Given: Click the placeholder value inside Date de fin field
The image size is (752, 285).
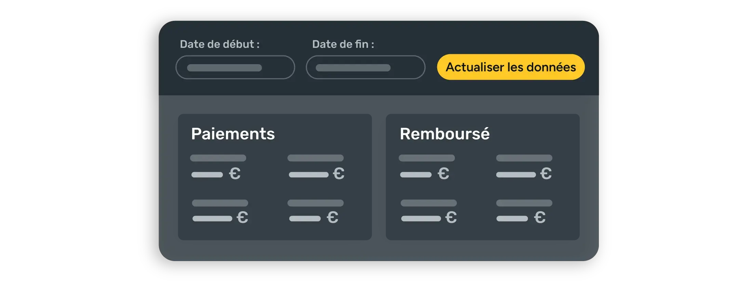Looking at the screenshot, I should pyautogui.click(x=353, y=68).
